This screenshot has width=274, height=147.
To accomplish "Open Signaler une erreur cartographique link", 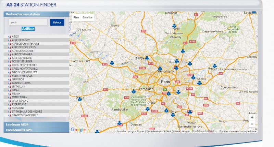I will click(238, 131).
